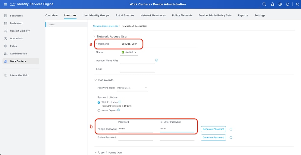This screenshot has width=301, height=155.
Task: Open Administration in the sidebar
Action: coord(18,54)
